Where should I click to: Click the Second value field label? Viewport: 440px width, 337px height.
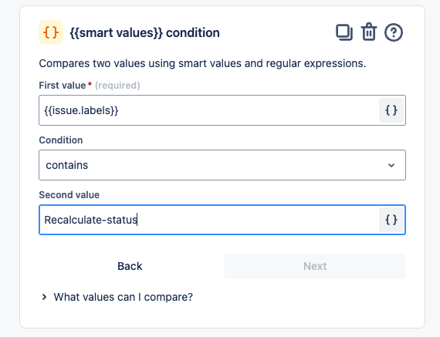click(69, 195)
